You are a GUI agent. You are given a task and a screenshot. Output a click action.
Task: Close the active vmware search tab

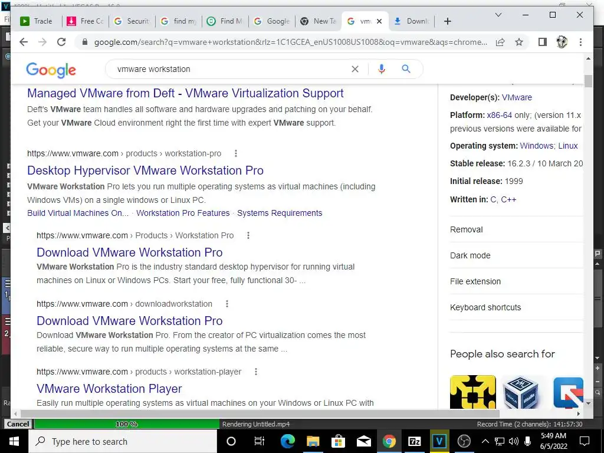(x=379, y=21)
